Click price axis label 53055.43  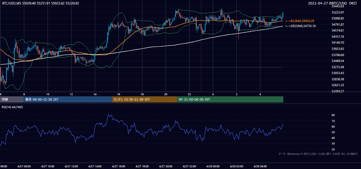338,73
